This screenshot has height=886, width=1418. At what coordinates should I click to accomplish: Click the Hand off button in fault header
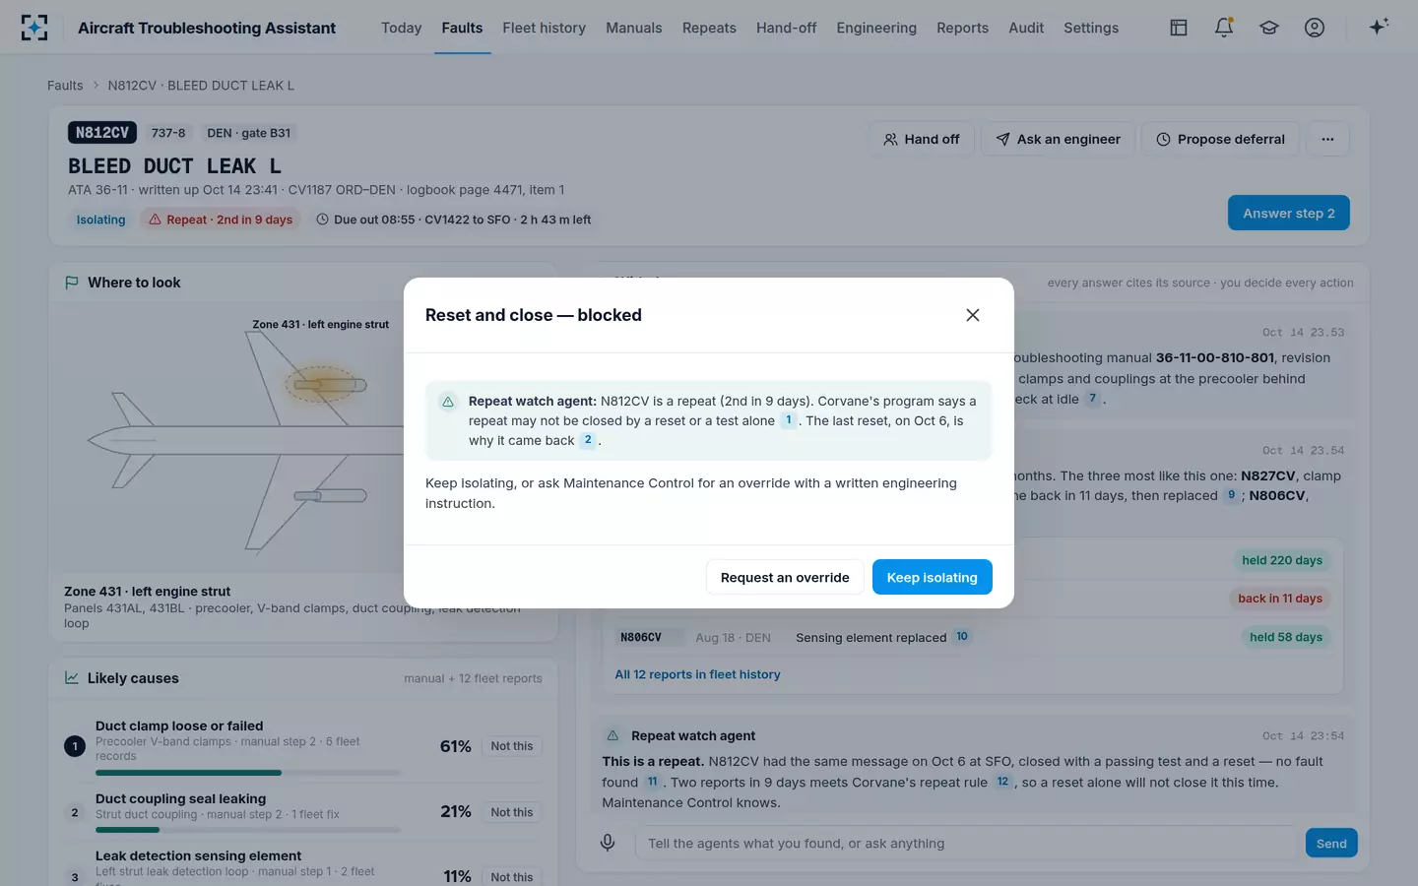click(x=922, y=139)
